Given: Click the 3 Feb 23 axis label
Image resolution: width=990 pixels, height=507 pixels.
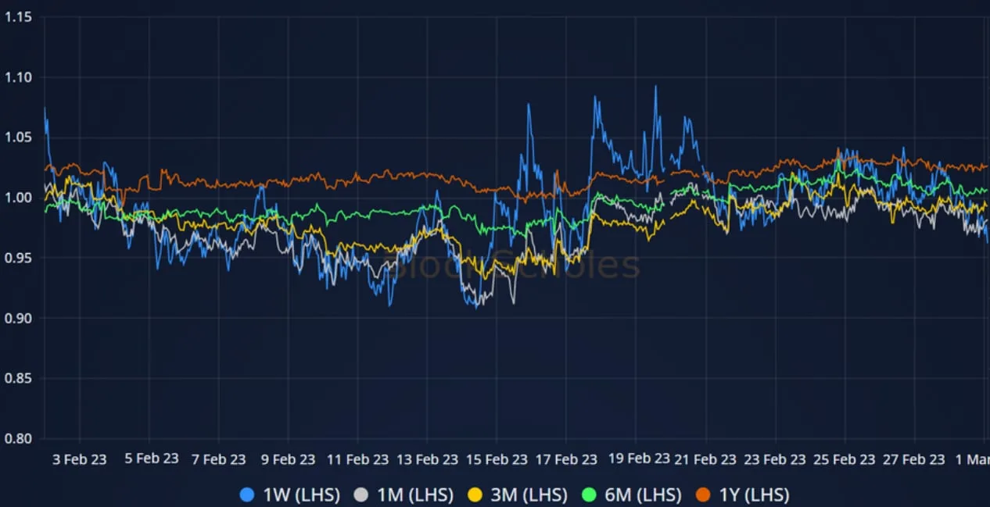Looking at the screenshot, I should click(x=79, y=459).
